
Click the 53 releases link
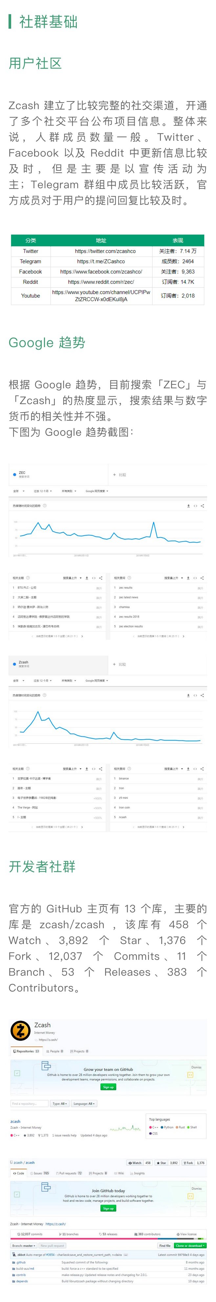(108, 1234)
